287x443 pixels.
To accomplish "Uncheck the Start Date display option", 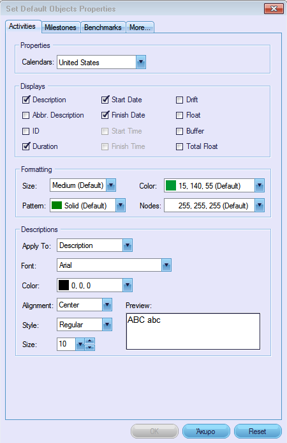I will (x=105, y=100).
